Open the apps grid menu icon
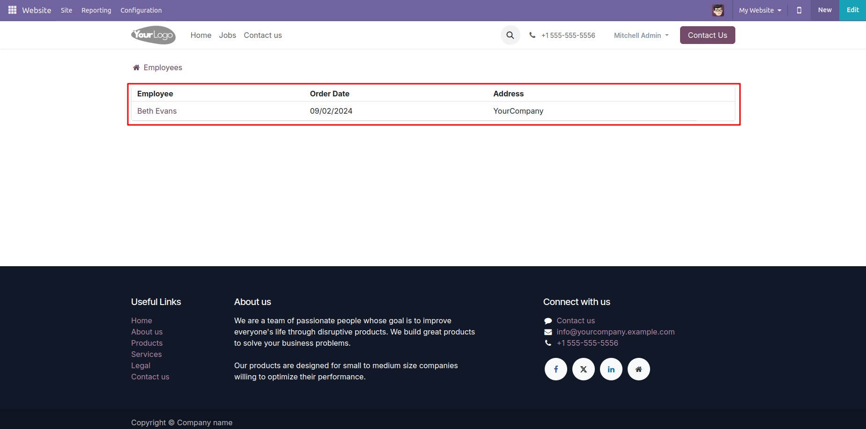 pos(12,10)
